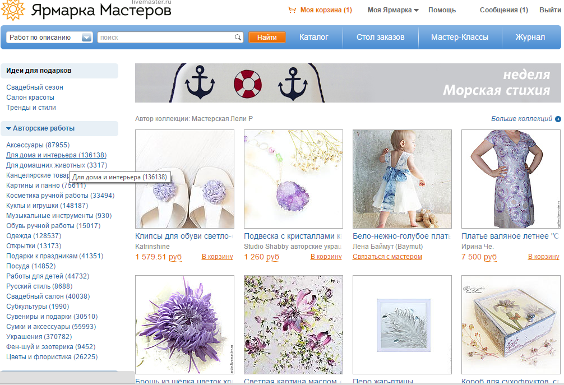This screenshot has height=385, width=564.
Task: Open the purple crystal pendant thumbnail
Action: pyautogui.click(x=293, y=179)
